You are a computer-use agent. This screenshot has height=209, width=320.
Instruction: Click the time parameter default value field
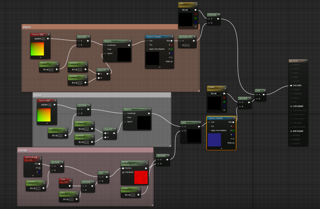pyautogui.click(x=71, y=199)
